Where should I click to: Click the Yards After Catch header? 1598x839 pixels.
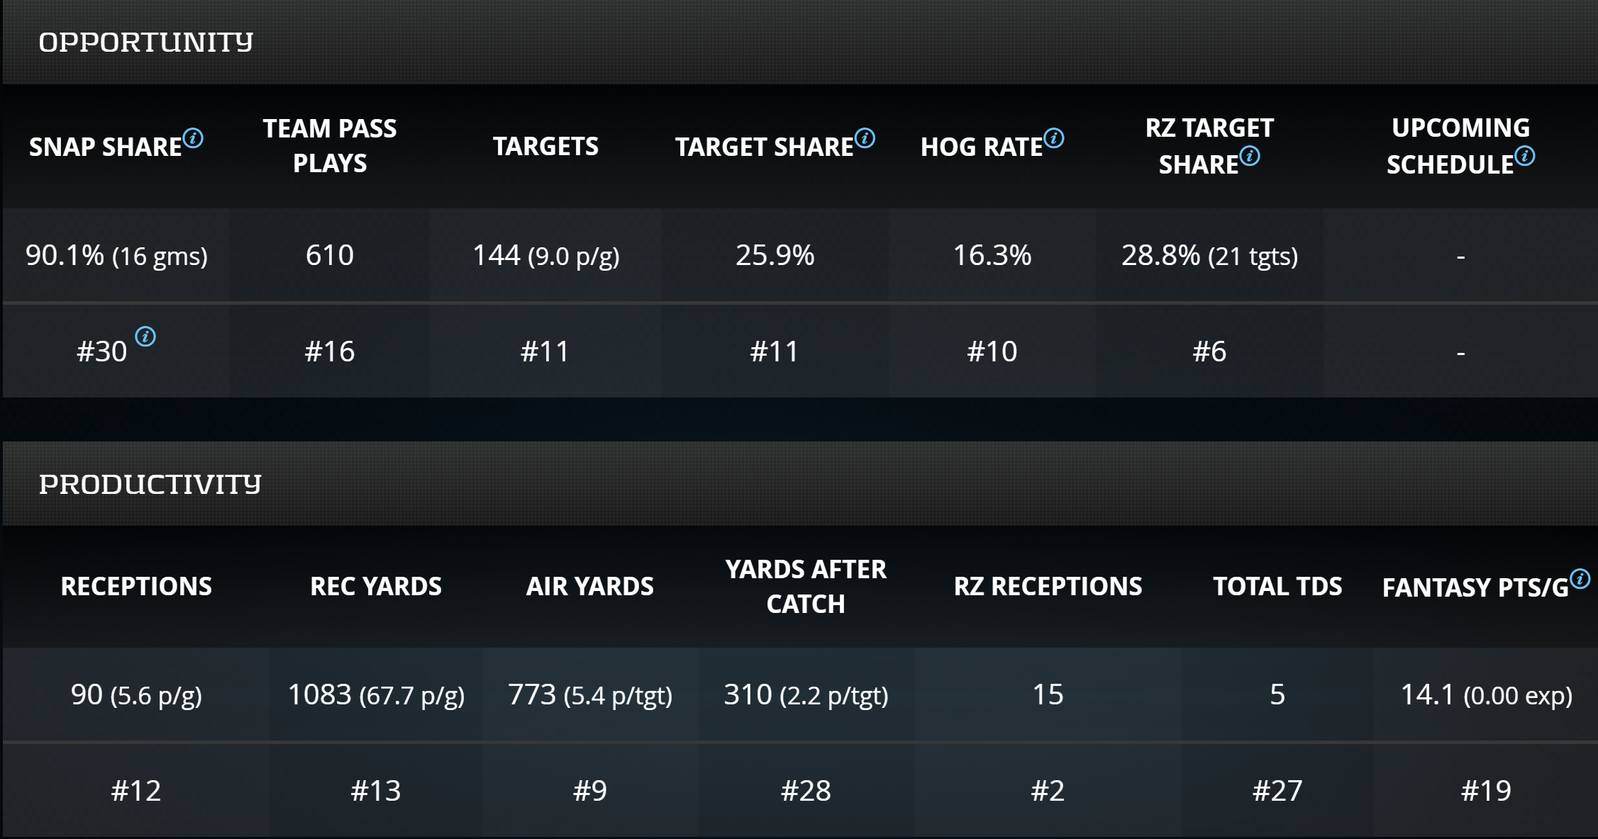coord(806,587)
